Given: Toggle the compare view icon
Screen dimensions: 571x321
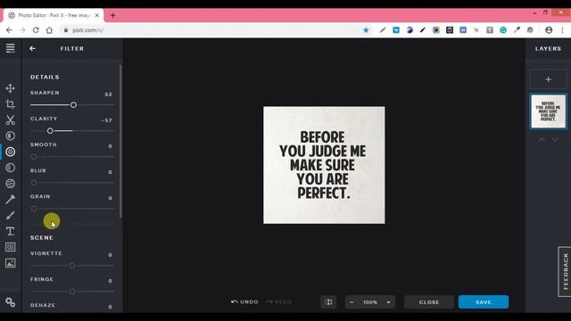Looking at the screenshot, I should (x=328, y=302).
